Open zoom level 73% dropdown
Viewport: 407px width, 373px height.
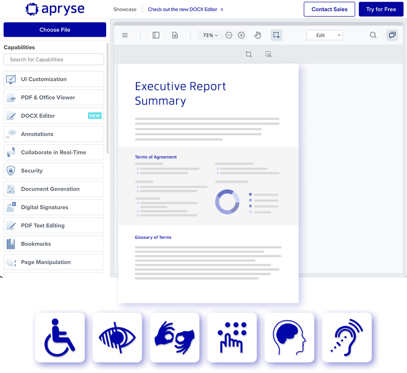pos(210,35)
